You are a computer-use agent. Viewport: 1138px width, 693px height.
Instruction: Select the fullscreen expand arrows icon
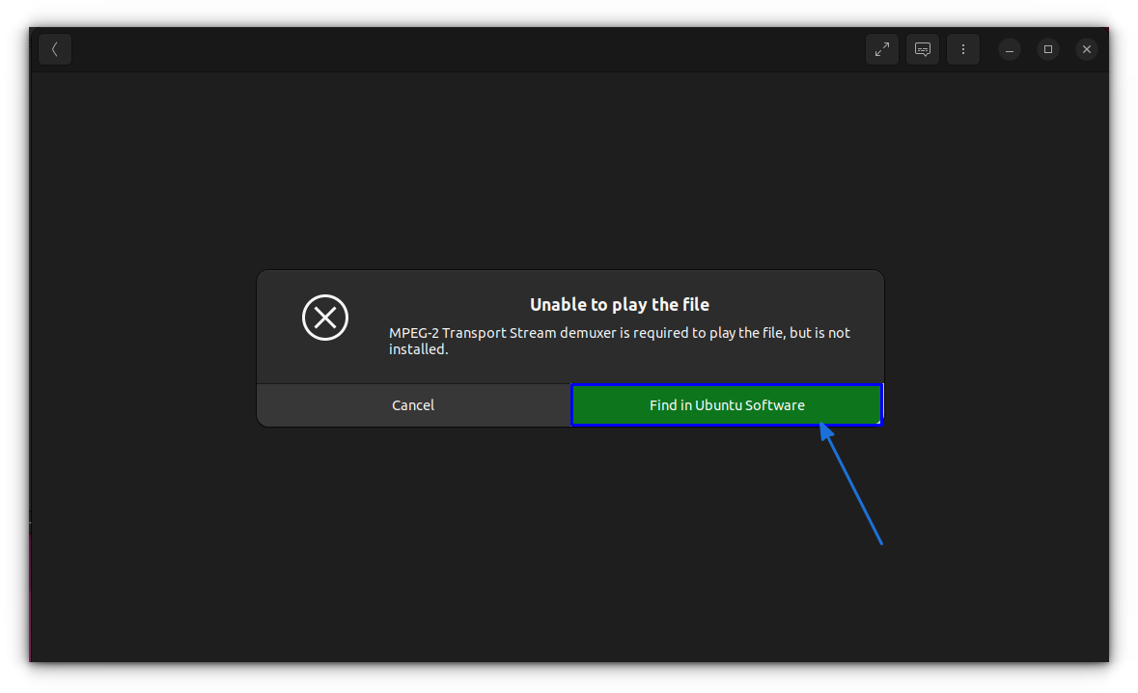click(881, 48)
